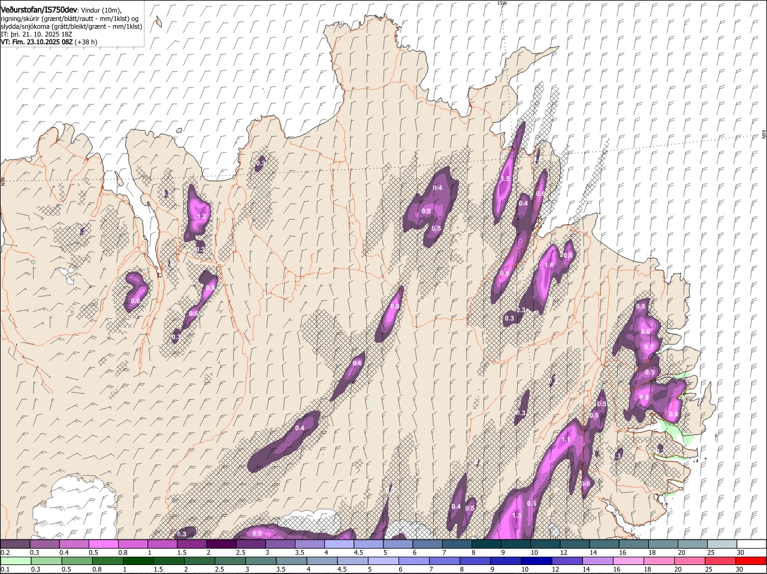Click the 0.7 precipitation value on the map

pos(649,348)
